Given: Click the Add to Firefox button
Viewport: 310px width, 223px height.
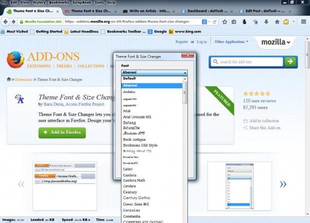Looking at the screenshot, I should pos(62,132).
